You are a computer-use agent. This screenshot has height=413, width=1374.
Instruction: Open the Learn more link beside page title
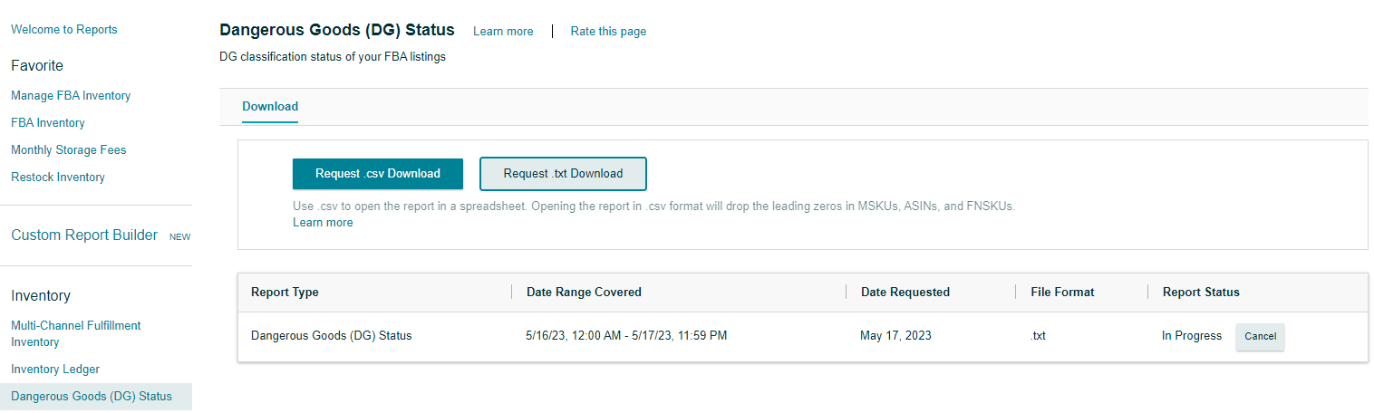(x=503, y=31)
